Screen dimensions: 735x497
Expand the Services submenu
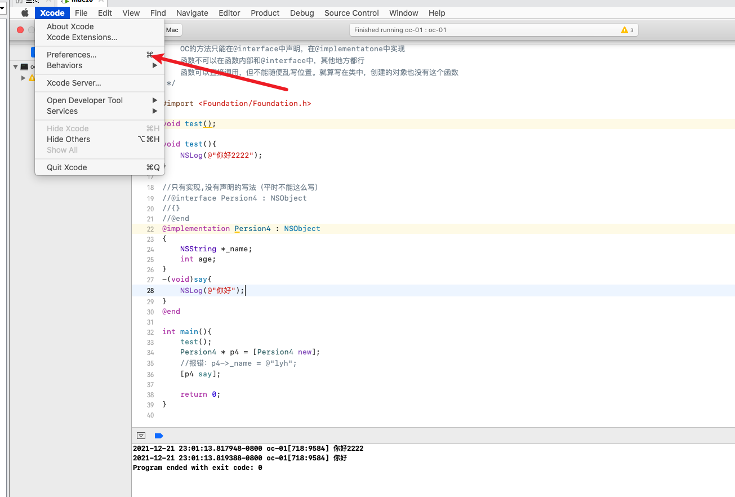pos(100,111)
